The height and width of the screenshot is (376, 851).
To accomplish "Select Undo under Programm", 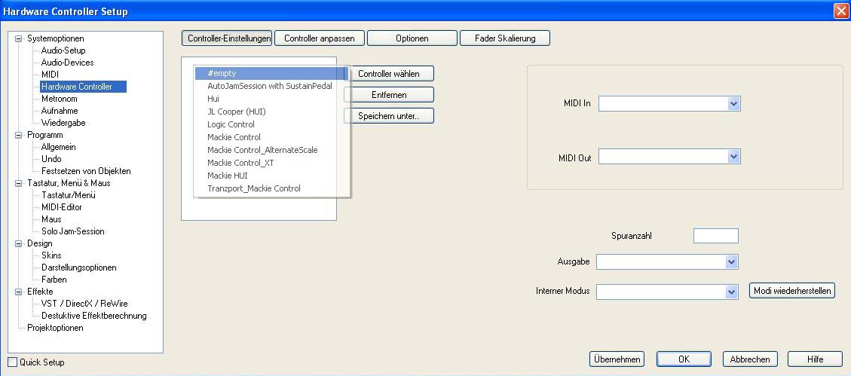I will coord(51,159).
